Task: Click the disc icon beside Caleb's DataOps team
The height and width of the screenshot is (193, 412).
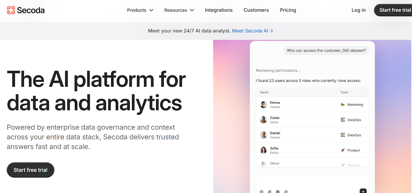Action: point(342,120)
